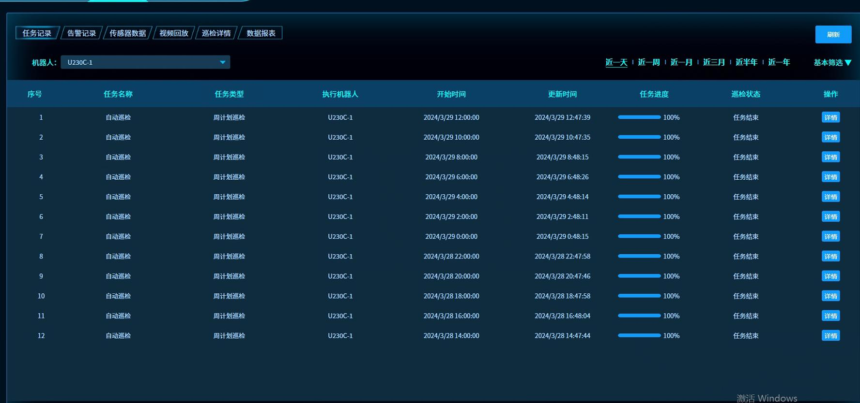Image resolution: width=860 pixels, height=403 pixels.
Task: Filter by 近半年
Action: [746, 62]
